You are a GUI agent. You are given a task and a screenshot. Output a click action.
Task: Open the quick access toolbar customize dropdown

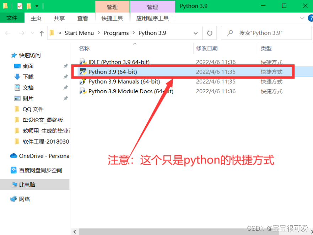tap(37, 6)
